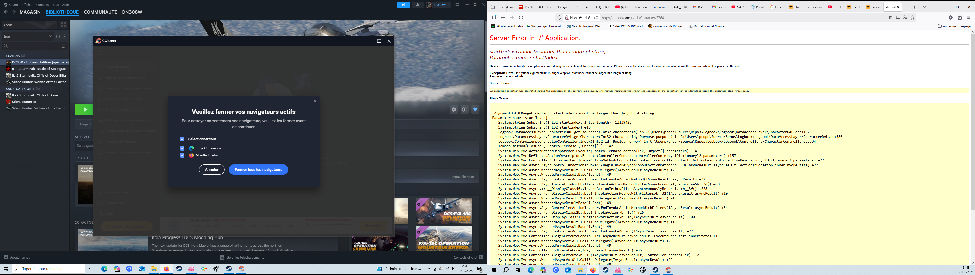Open the library advanced filter icon
Screen dimensions: 975x275
tap(63, 46)
